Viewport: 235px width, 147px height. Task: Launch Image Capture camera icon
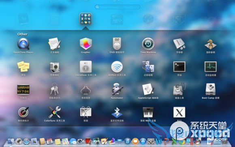pos(54,68)
